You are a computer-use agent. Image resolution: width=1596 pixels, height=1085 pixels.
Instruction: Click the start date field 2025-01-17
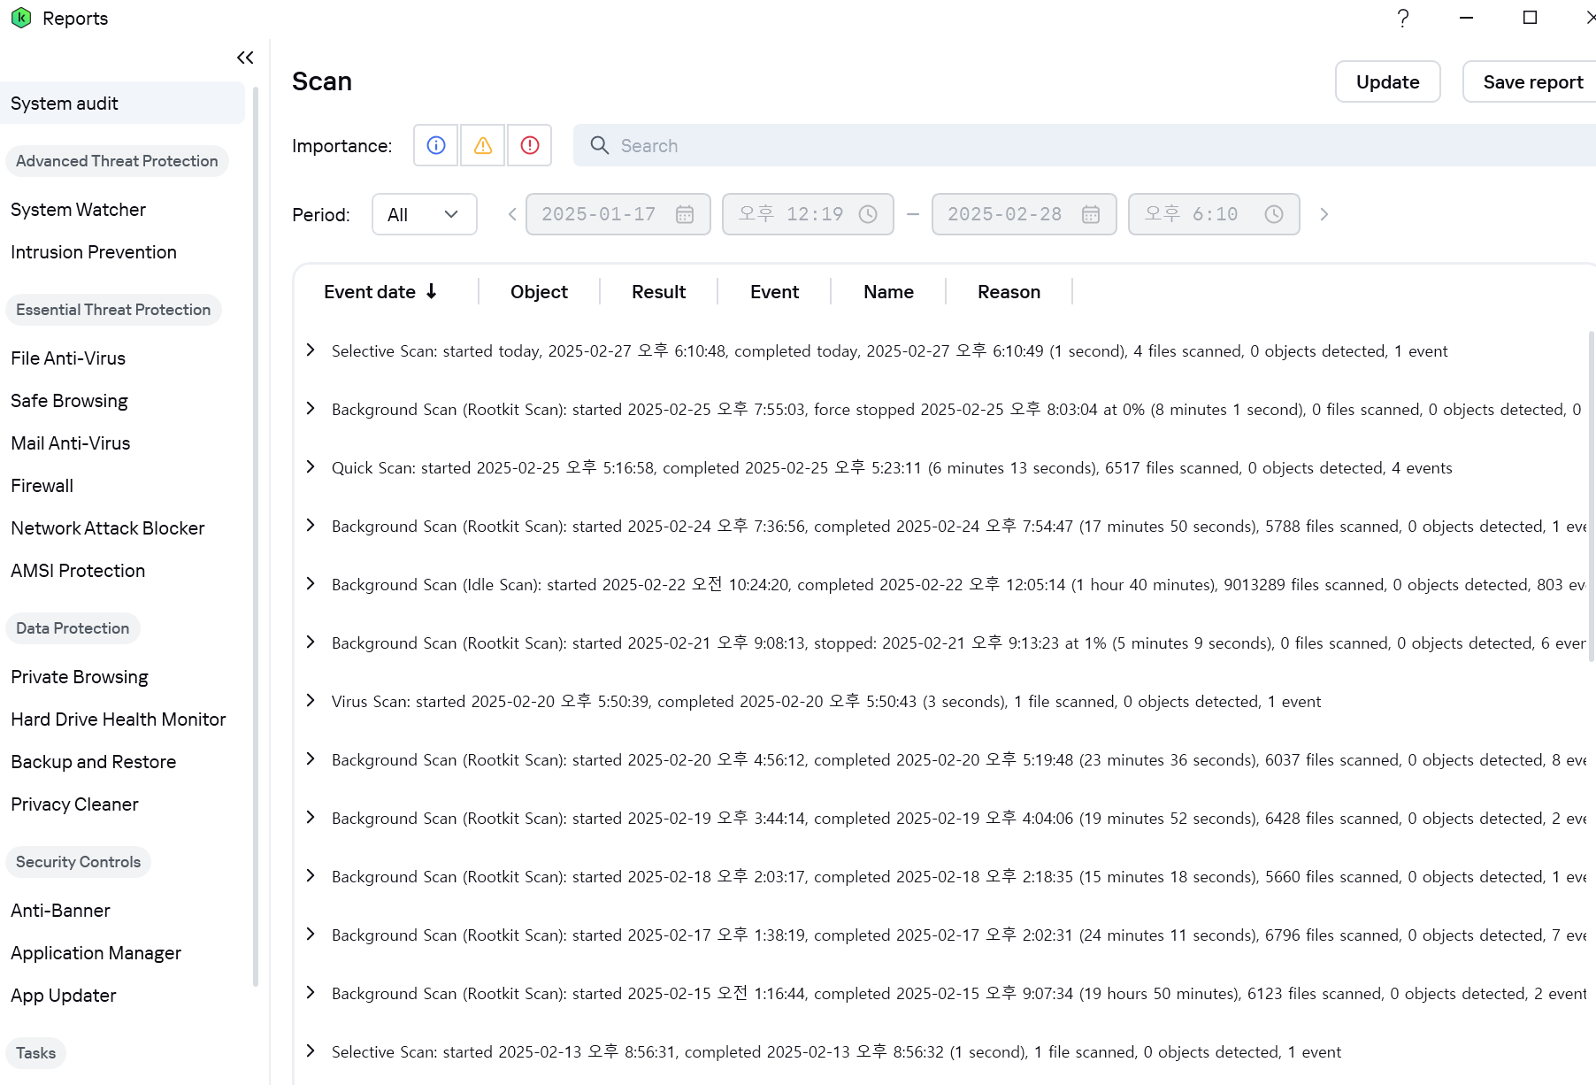(618, 214)
